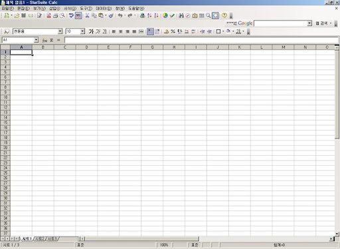Insert a chart using chart icon

(165, 15)
